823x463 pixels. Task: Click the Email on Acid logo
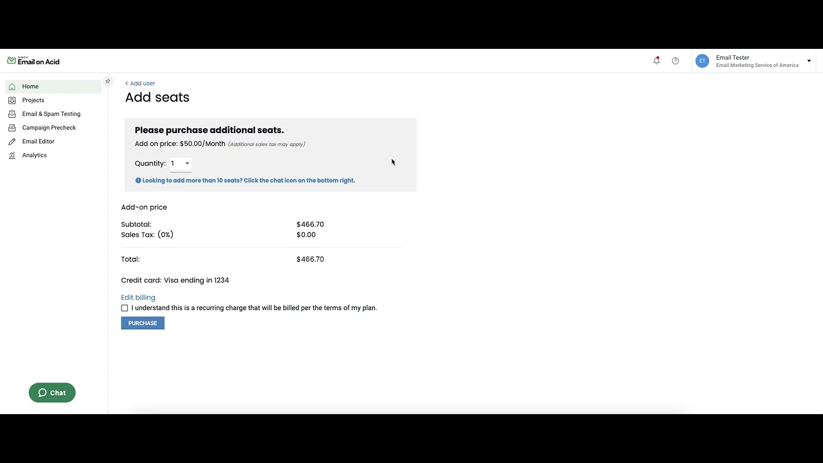point(33,61)
